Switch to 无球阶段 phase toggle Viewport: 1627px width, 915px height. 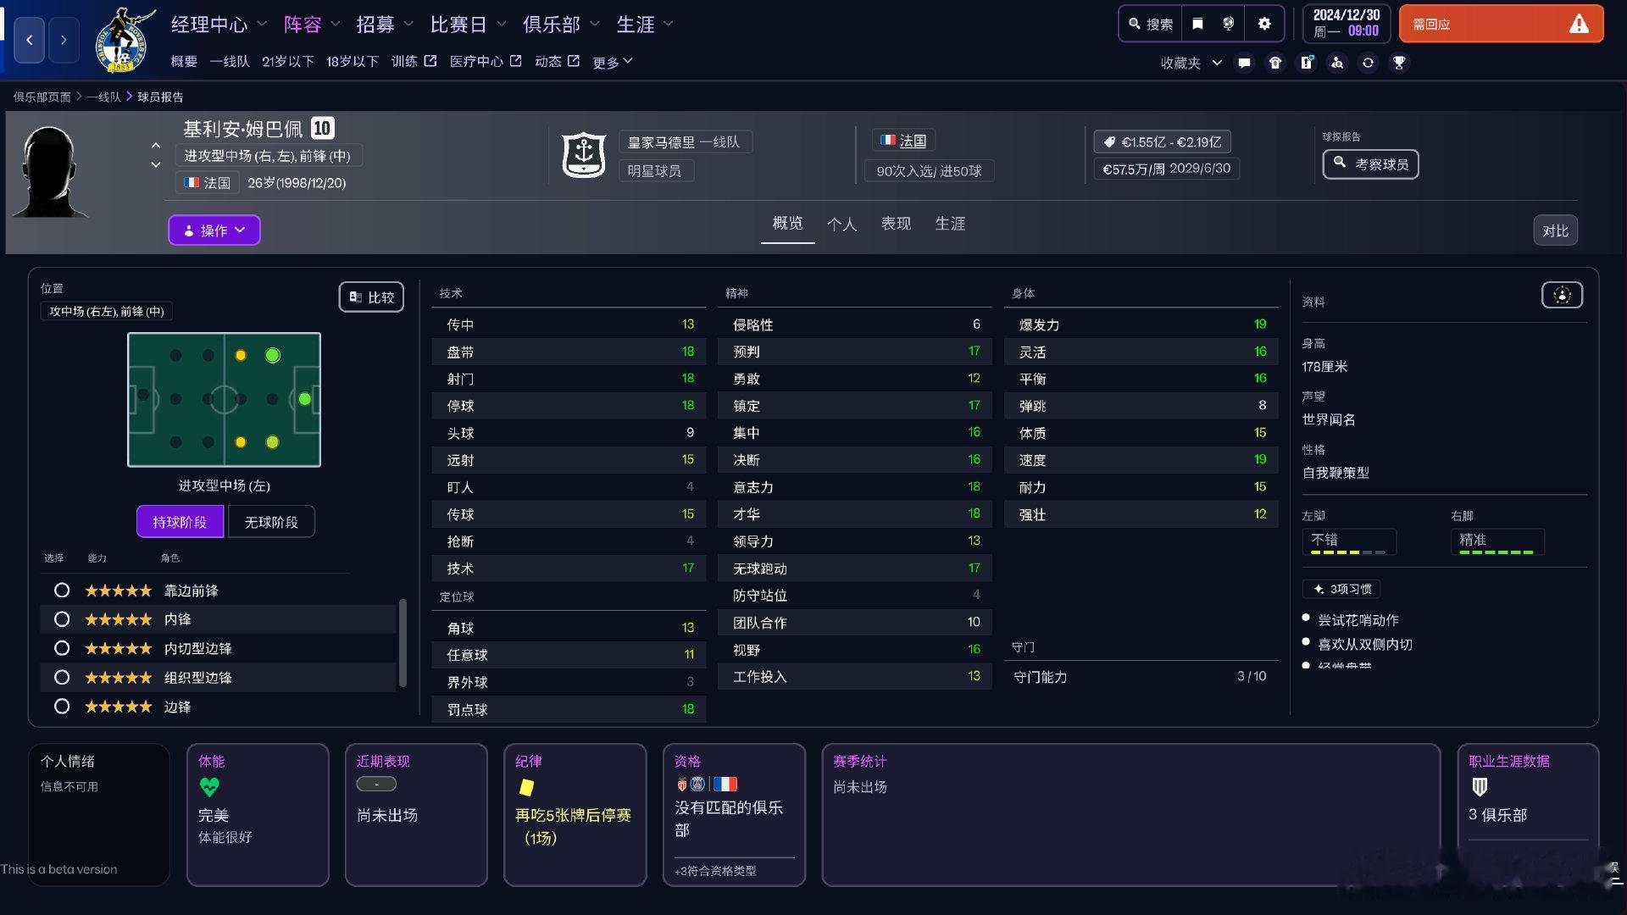[x=271, y=522]
